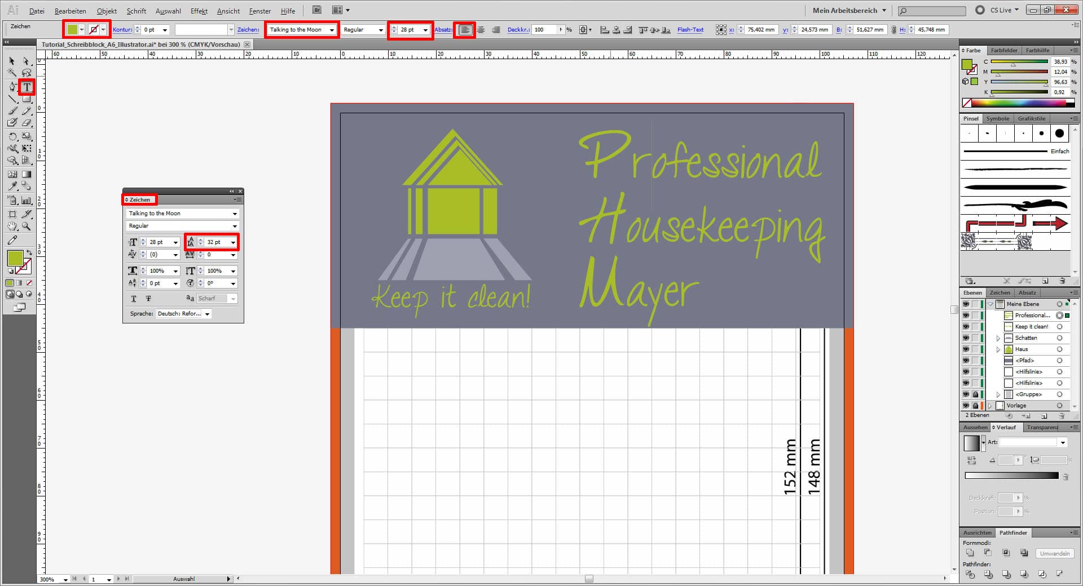Select the Hand tool
Screen dimensions: 1083x586
pos(12,227)
